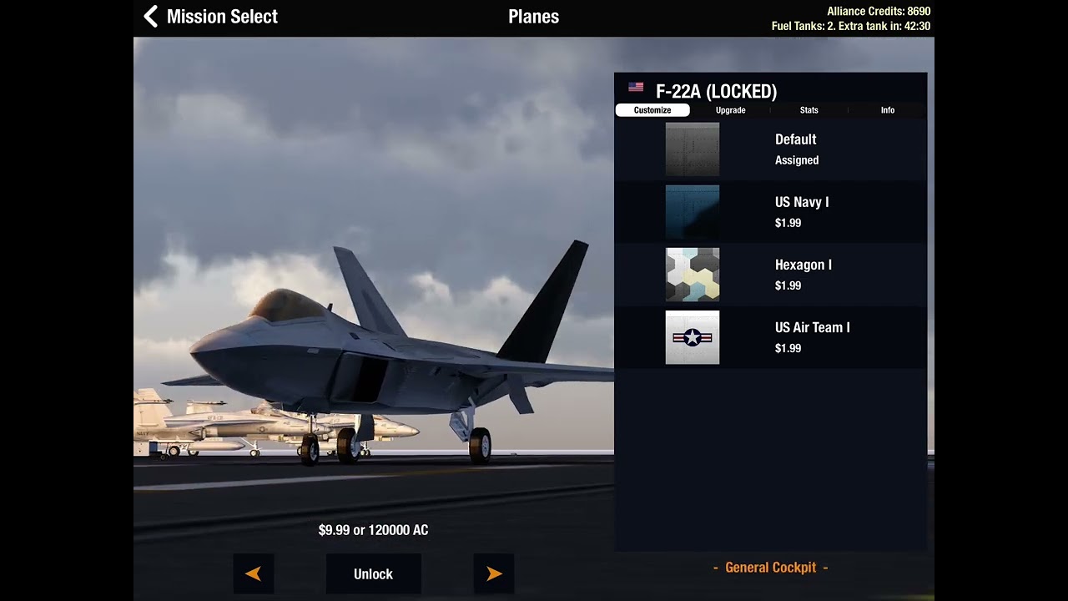Viewport: 1068px width, 601px height.
Task: Click the $1.99 price under US Navy I
Action: click(x=788, y=223)
